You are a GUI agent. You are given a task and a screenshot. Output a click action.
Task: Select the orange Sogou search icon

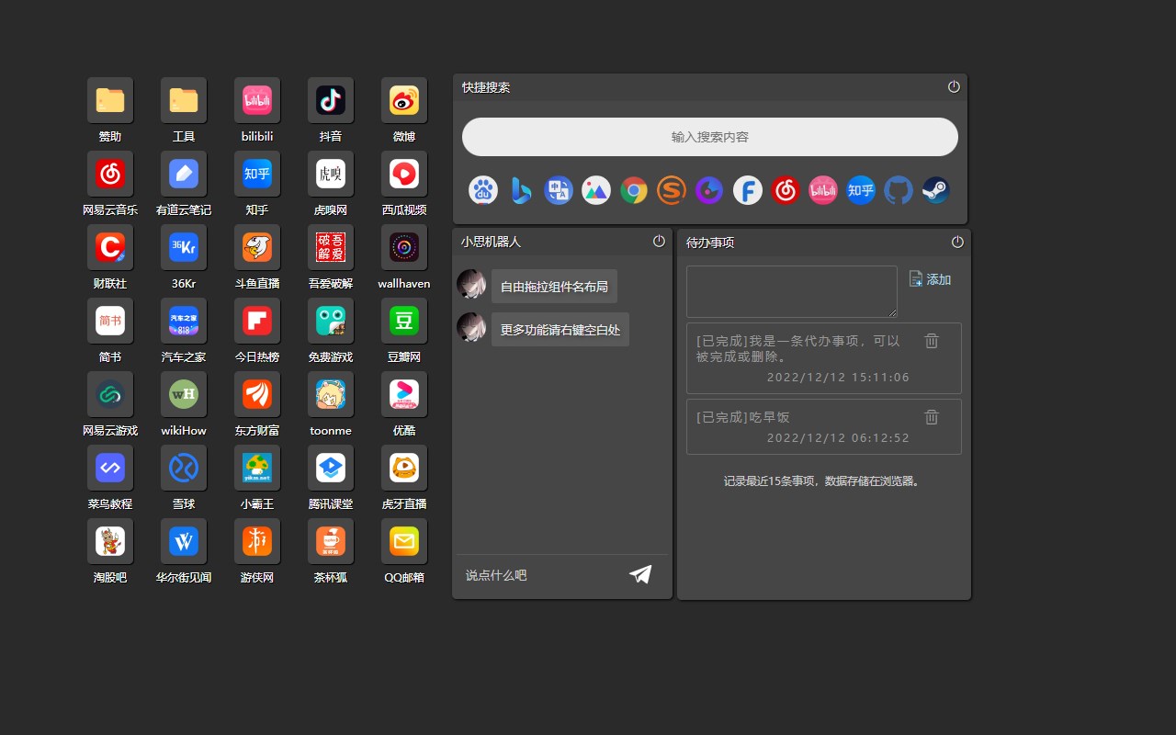coord(672,190)
